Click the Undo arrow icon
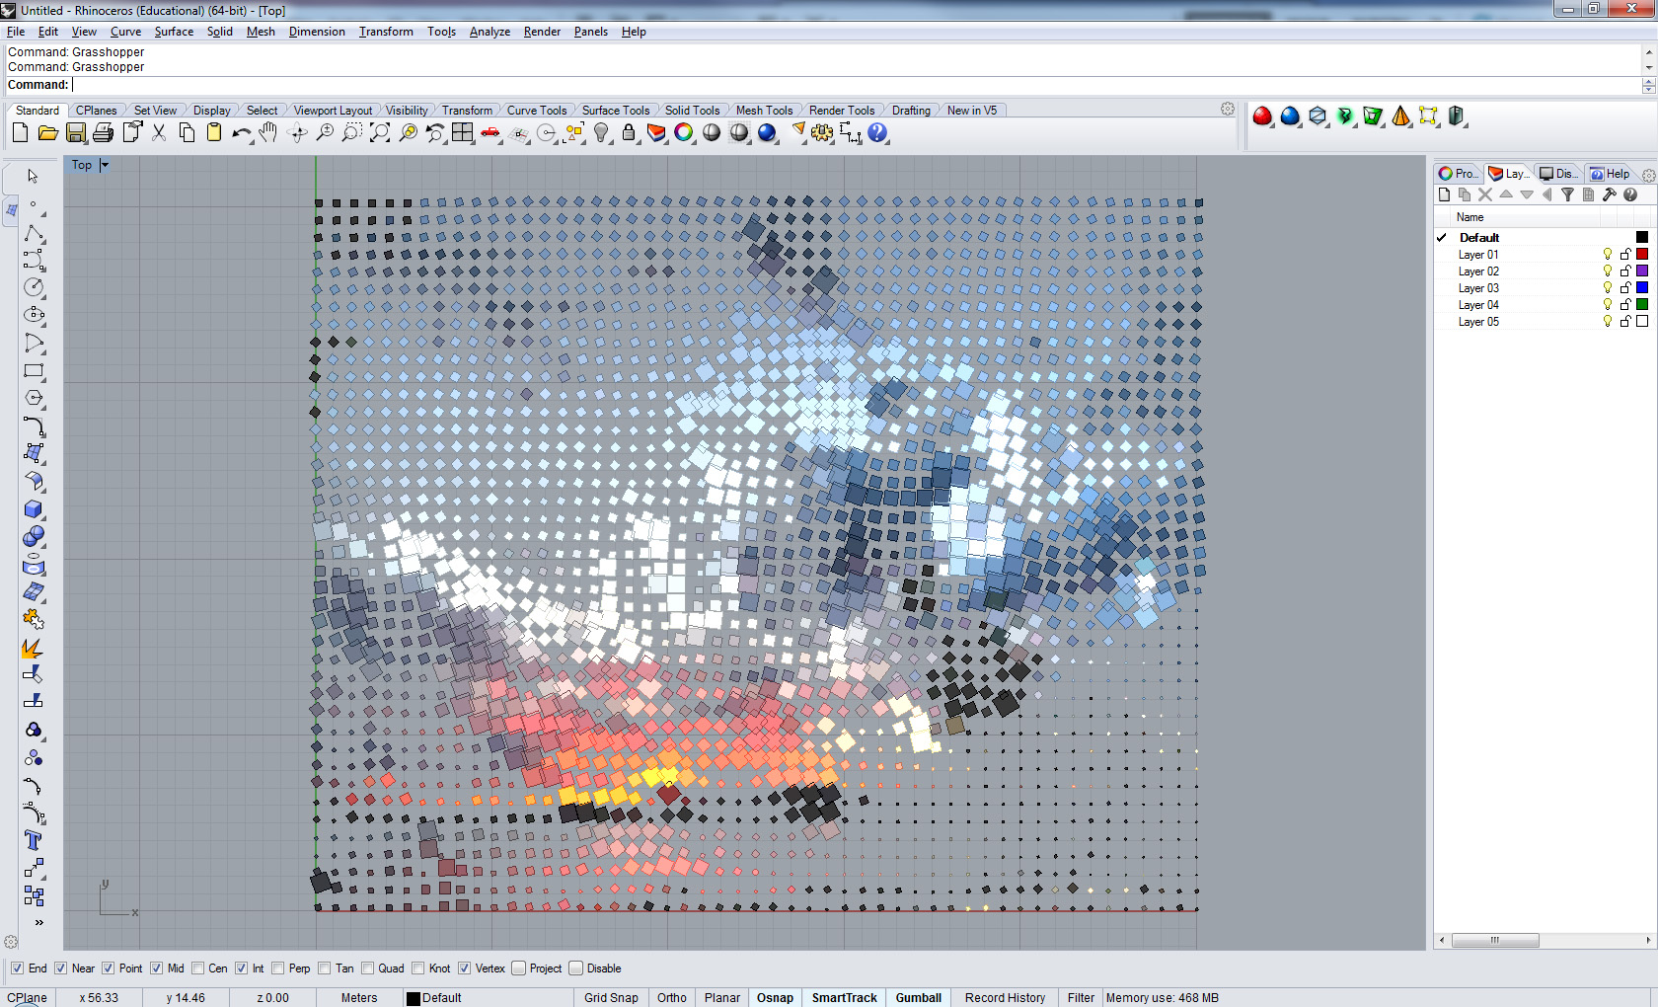 (240, 133)
